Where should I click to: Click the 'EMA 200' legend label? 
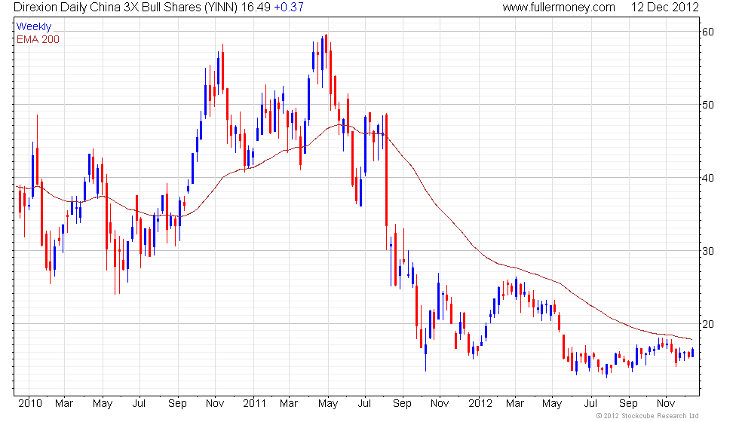(x=38, y=39)
